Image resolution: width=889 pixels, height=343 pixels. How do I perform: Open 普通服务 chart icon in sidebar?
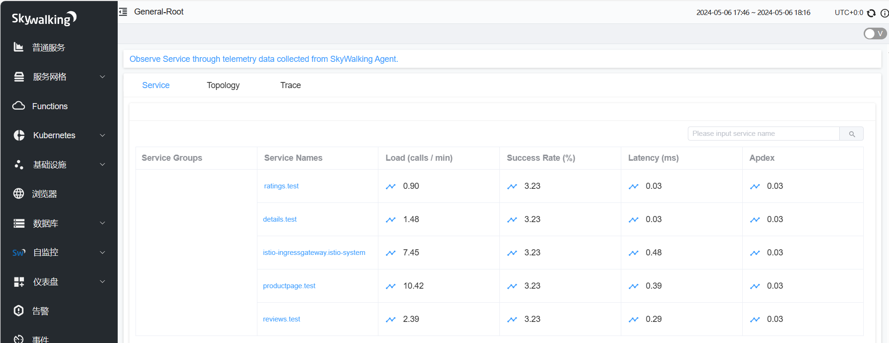pos(18,47)
